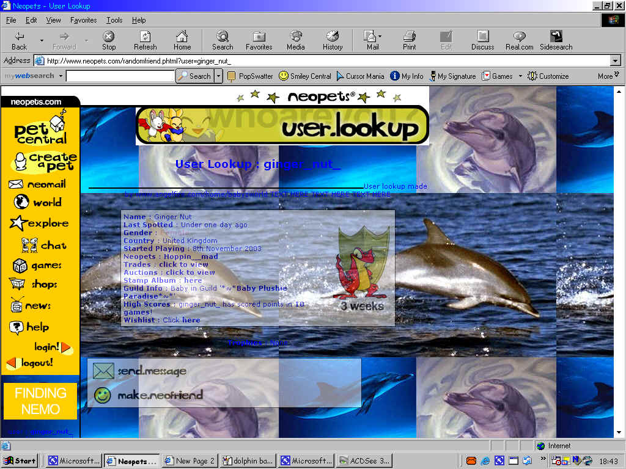
Task: Click the Hoppin__mad Neopets link
Action: (x=191, y=256)
